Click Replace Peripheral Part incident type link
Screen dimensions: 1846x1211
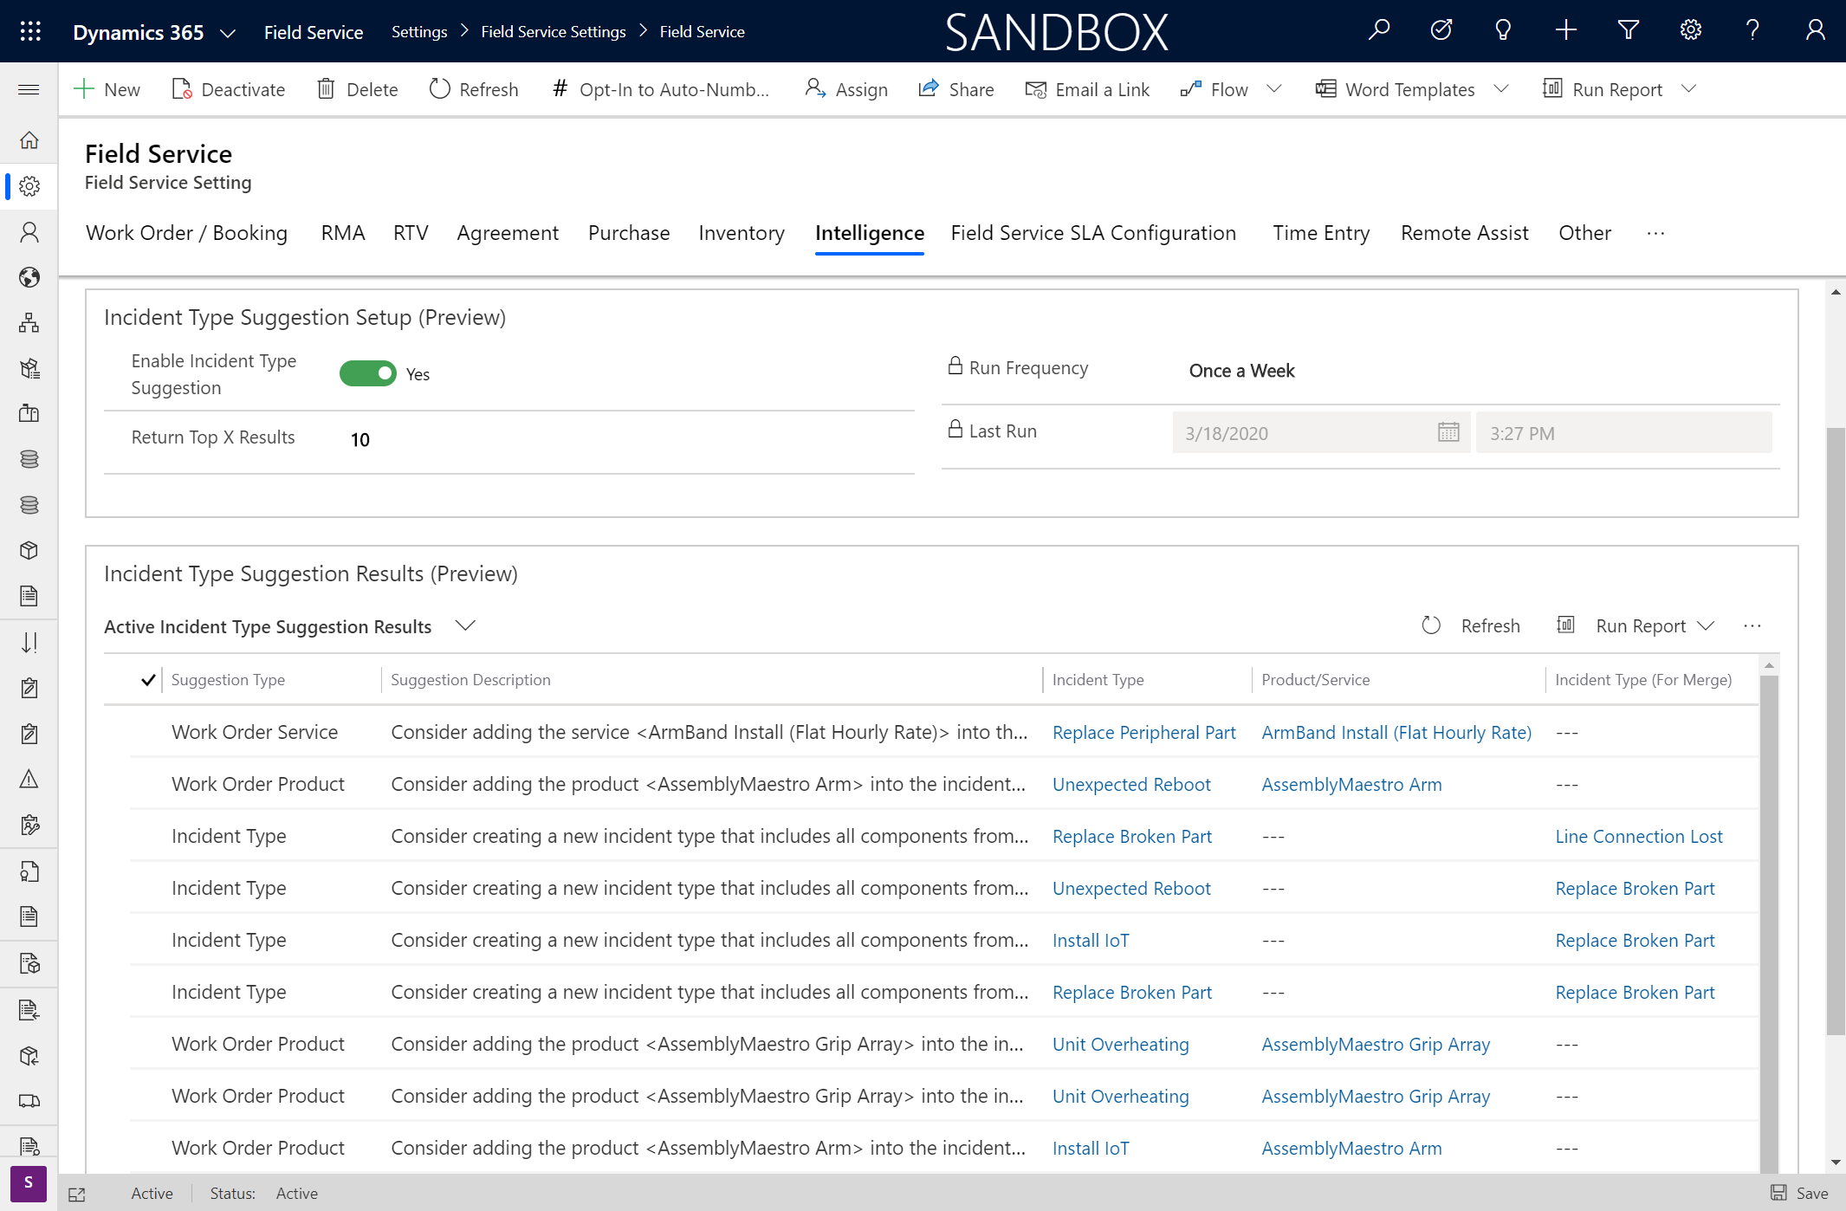pyautogui.click(x=1143, y=731)
